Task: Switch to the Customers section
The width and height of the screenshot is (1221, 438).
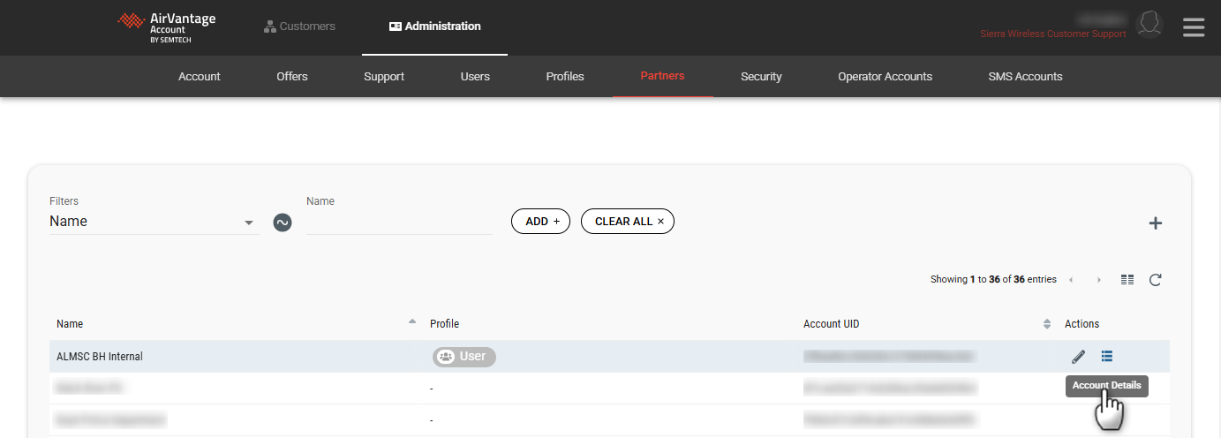Action: click(299, 26)
